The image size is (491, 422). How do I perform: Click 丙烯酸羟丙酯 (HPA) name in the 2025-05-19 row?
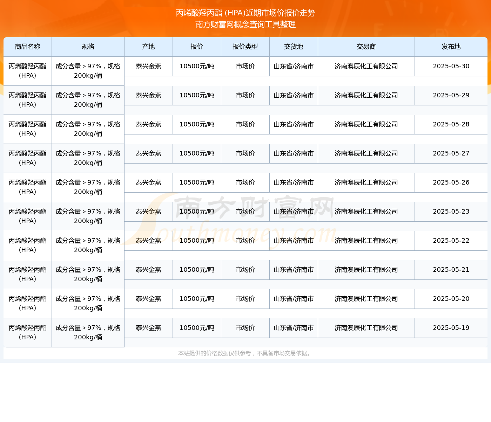(x=28, y=333)
